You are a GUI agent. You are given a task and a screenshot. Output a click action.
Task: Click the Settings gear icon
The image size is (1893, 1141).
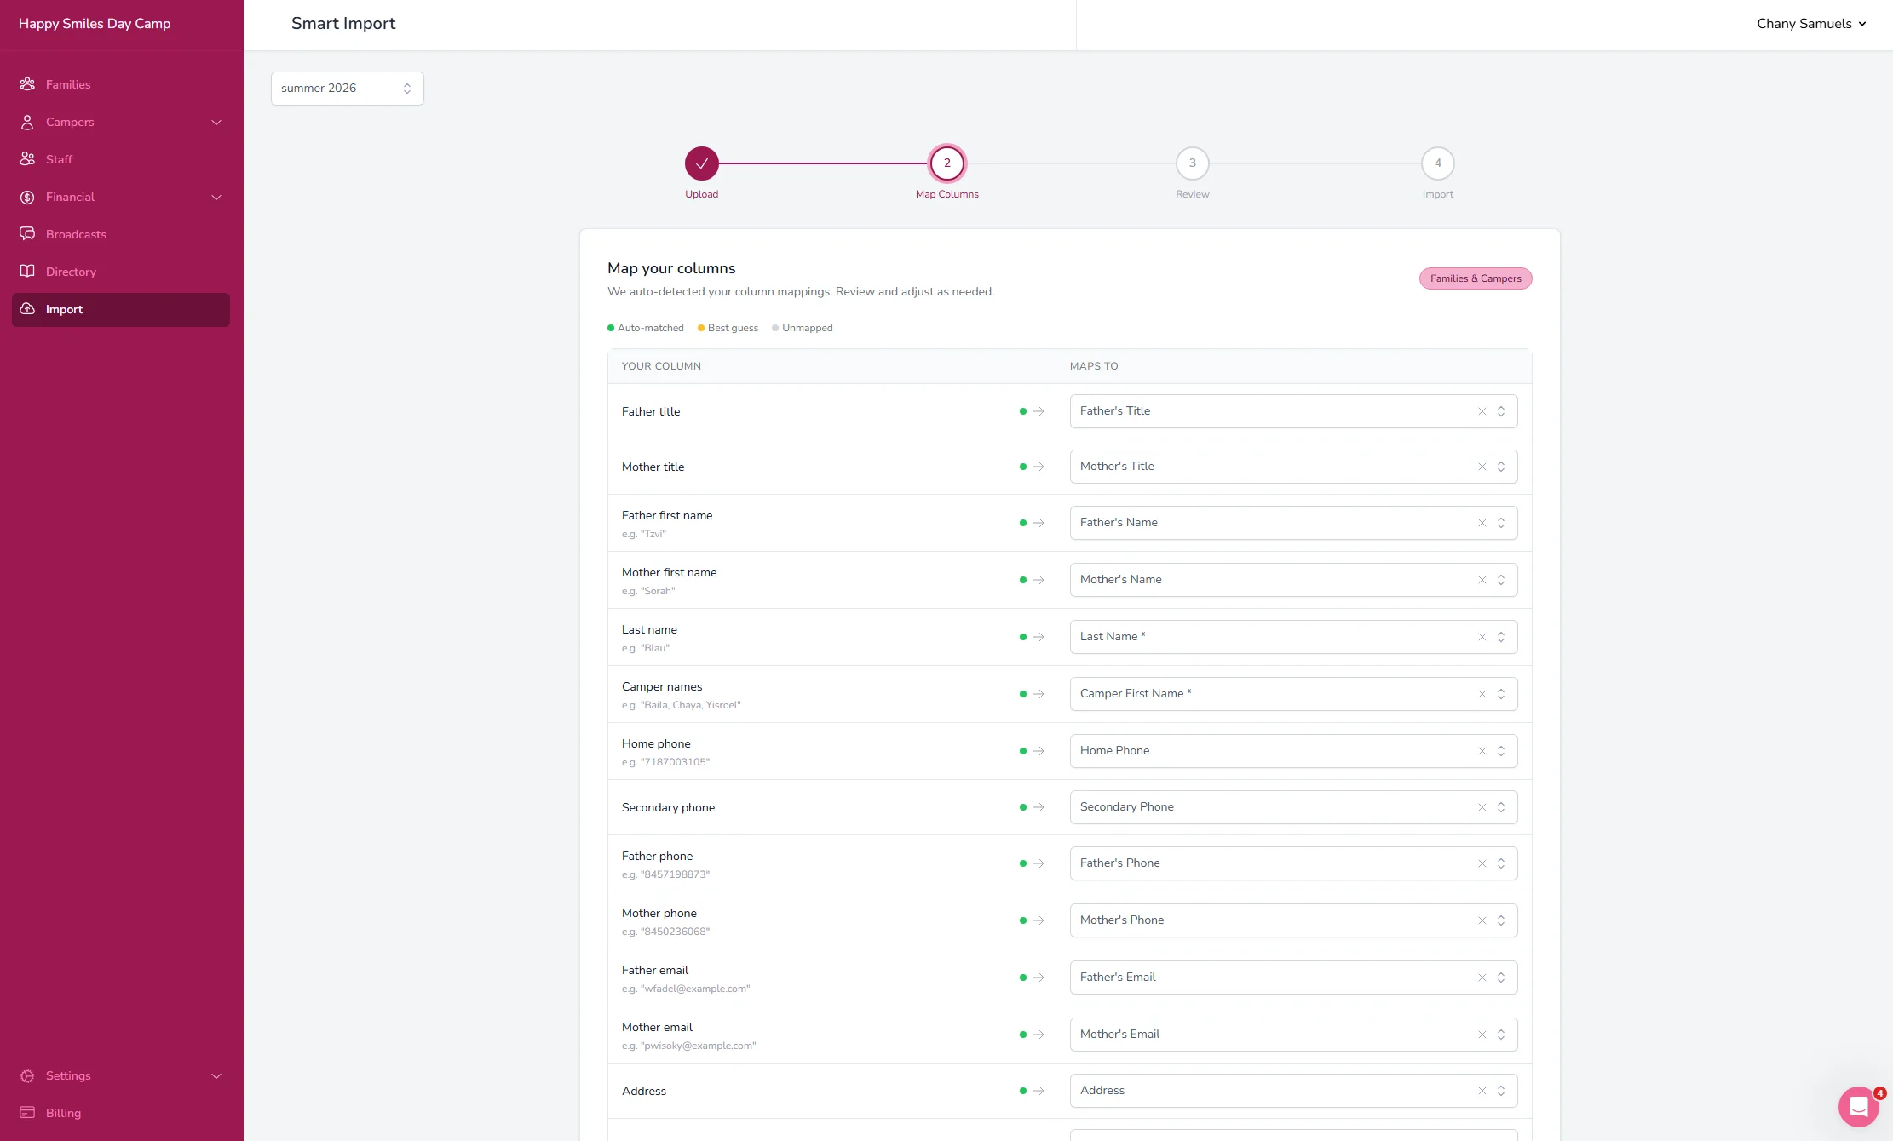27,1075
